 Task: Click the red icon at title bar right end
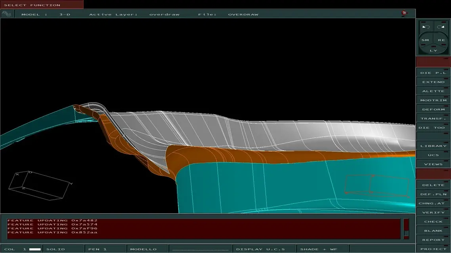coord(405,13)
